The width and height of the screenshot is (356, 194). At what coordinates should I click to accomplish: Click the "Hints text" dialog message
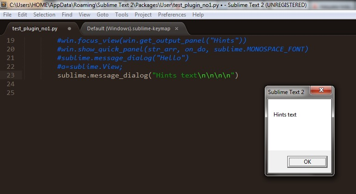(285, 115)
